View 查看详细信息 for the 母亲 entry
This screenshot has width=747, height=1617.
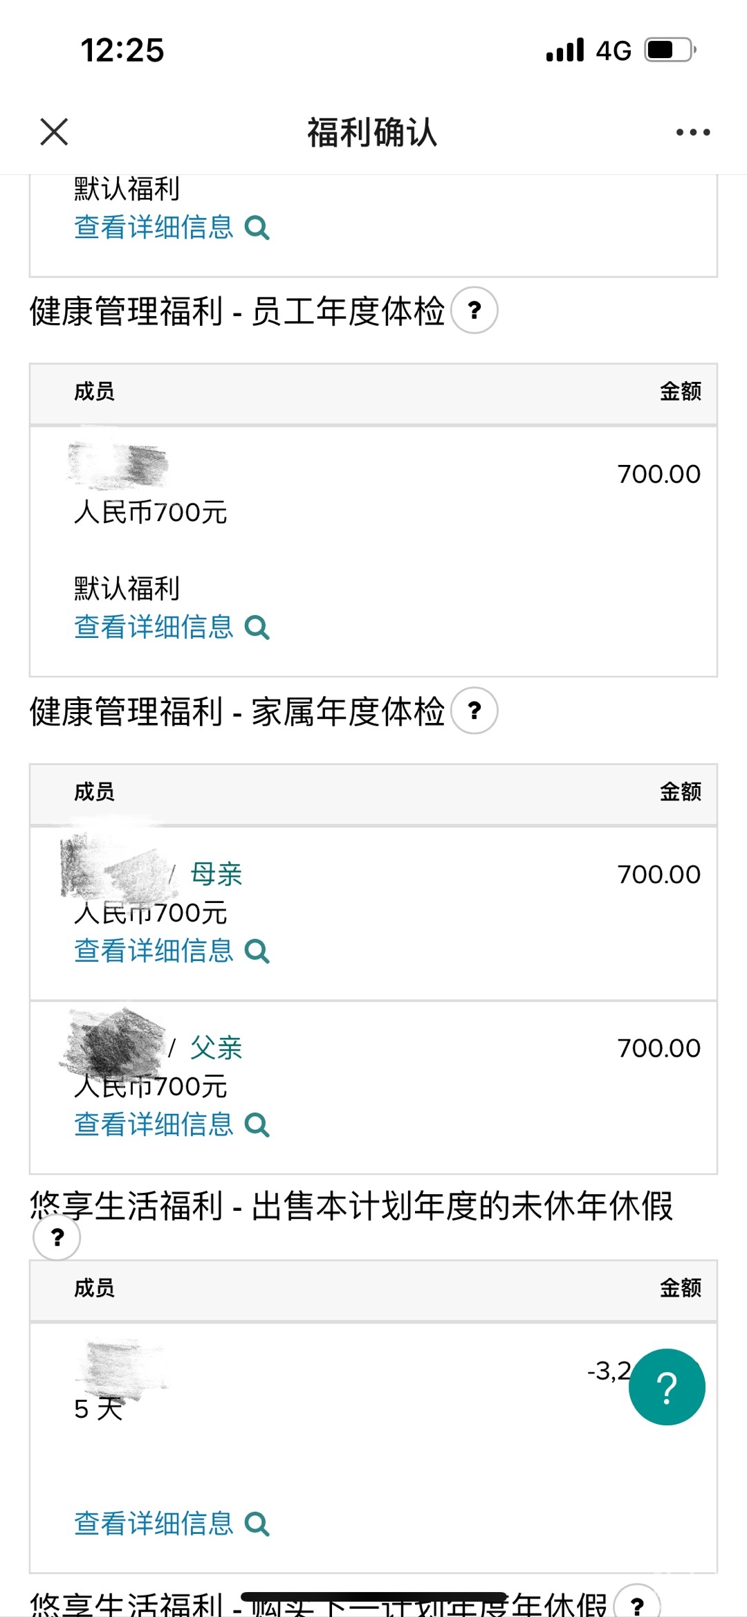point(154,951)
